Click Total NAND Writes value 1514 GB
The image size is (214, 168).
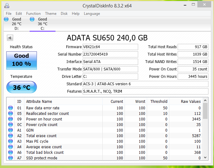pyautogui.click(x=193, y=62)
